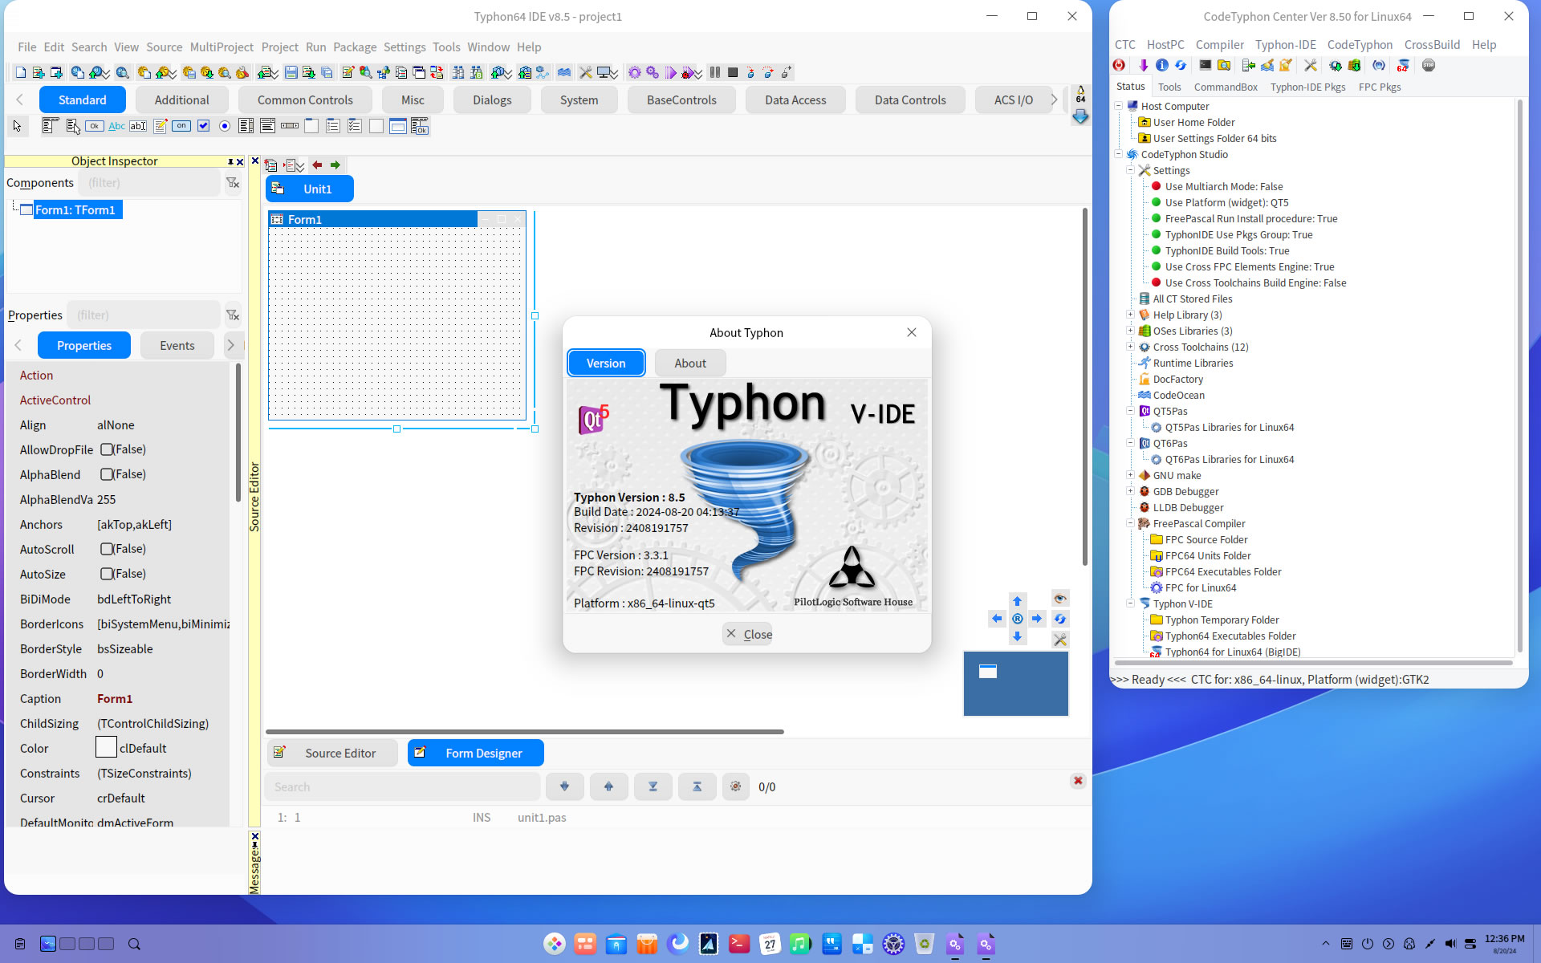Viewport: 1541px width, 963px height.
Task: Expand the Cross Toolchains (12) node
Action: (x=1130, y=347)
